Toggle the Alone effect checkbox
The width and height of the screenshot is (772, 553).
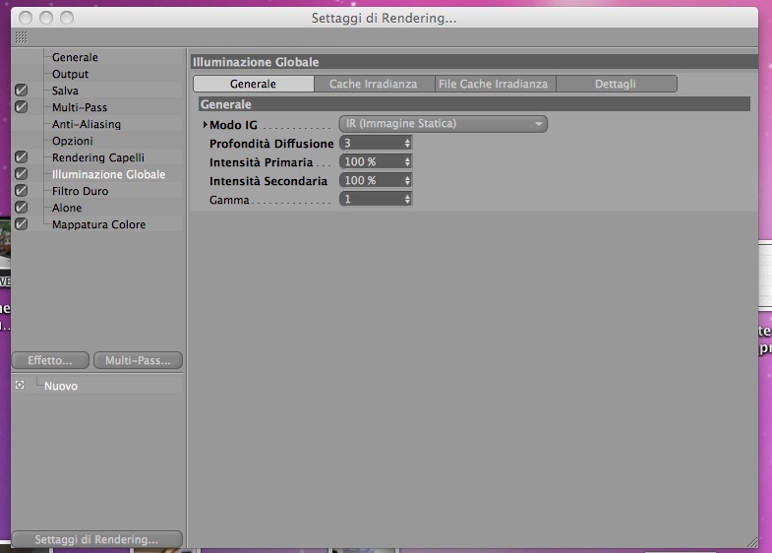click(x=22, y=208)
